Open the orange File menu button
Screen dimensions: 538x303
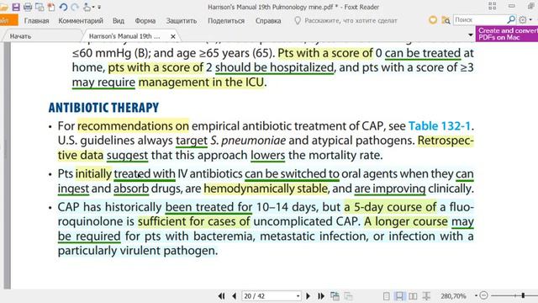8,20
